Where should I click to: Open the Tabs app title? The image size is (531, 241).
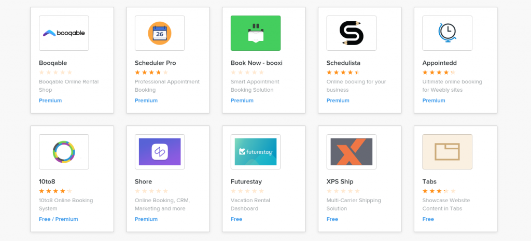429,182
